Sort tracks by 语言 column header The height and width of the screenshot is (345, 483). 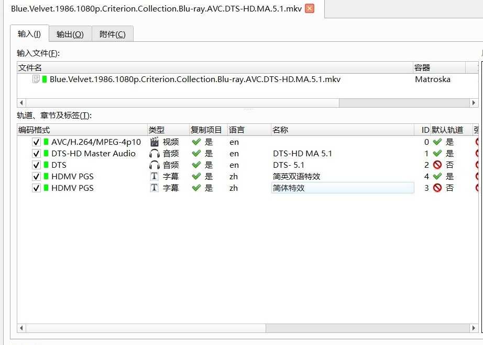click(249, 130)
